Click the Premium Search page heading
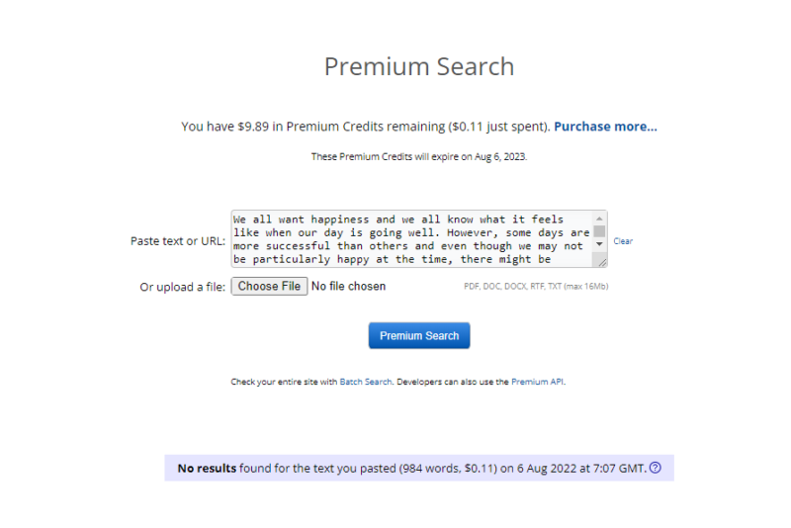 (419, 67)
